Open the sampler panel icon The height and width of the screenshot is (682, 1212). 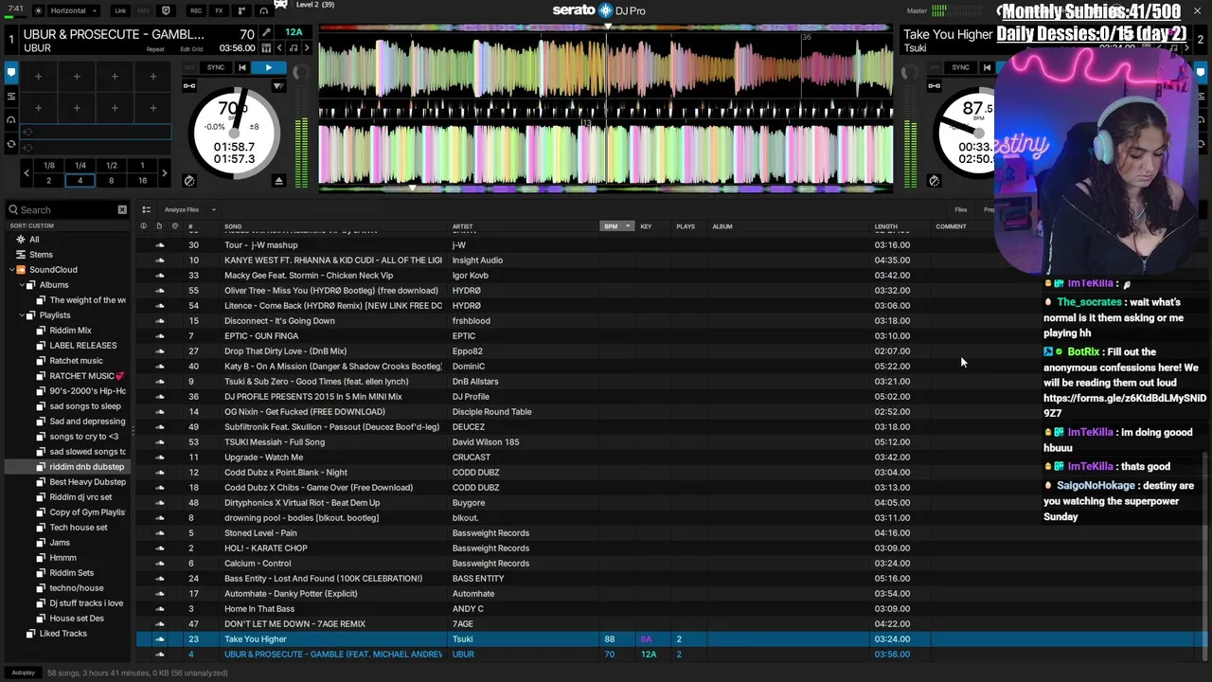point(240,10)
